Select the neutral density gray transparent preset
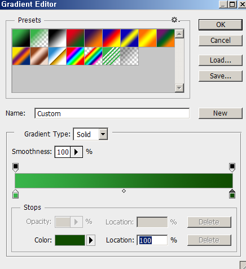 click(x=129, y=56)
